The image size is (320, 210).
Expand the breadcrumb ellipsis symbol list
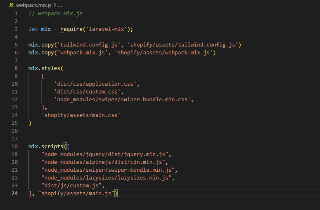click(x=60, y=5)
